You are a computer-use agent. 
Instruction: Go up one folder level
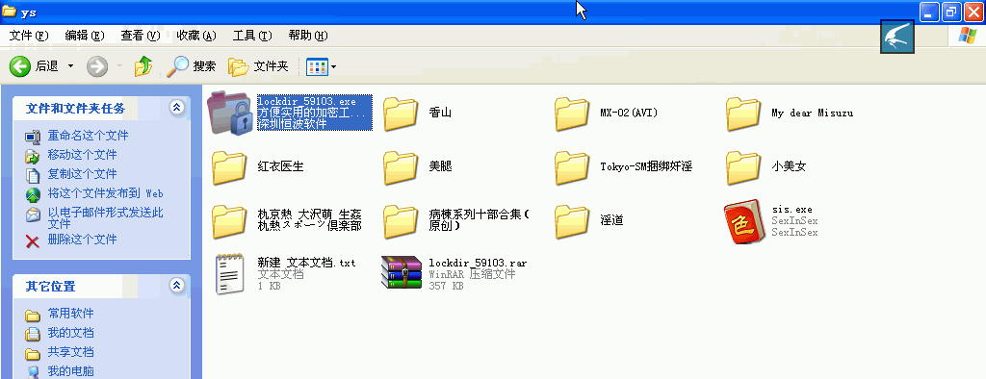click(x=144, y=66)
